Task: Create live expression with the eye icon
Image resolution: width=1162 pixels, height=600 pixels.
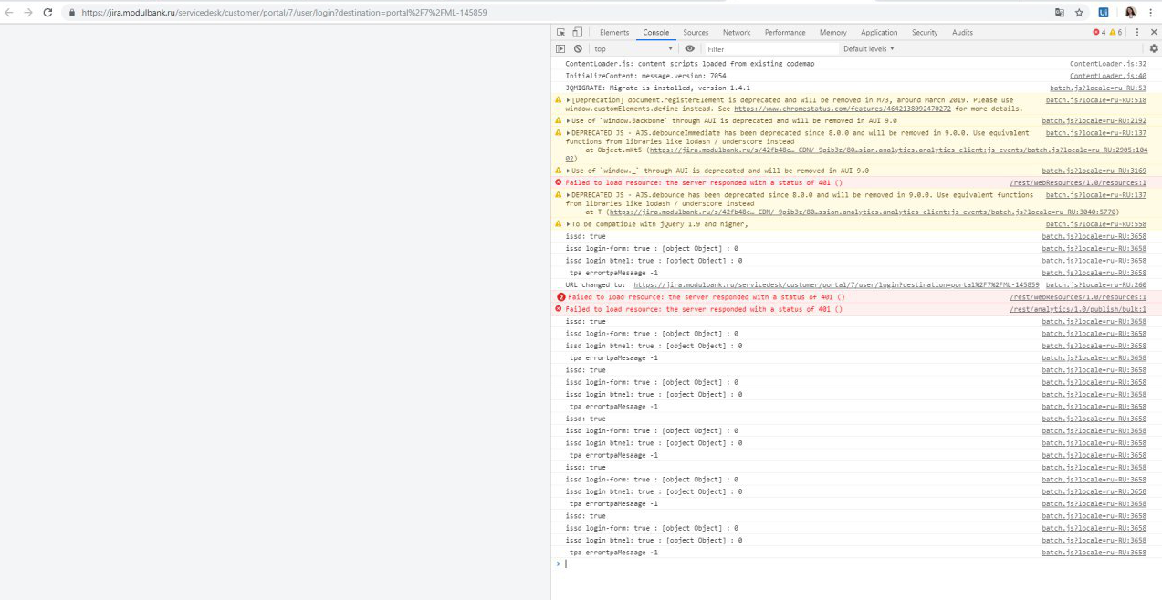Action: coord(689,48)
